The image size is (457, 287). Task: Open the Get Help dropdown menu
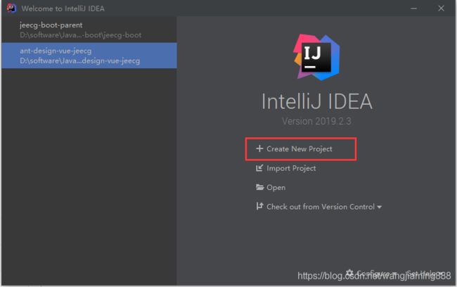point(425,274)
